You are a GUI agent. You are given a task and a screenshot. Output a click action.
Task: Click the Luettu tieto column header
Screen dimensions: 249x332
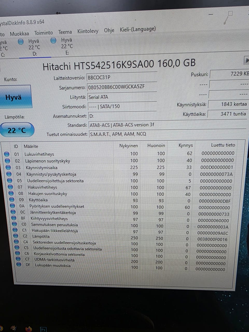(x=223, y=145)
